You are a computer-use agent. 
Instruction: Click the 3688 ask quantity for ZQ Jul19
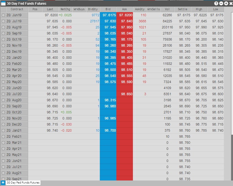[x=142, y=21]
